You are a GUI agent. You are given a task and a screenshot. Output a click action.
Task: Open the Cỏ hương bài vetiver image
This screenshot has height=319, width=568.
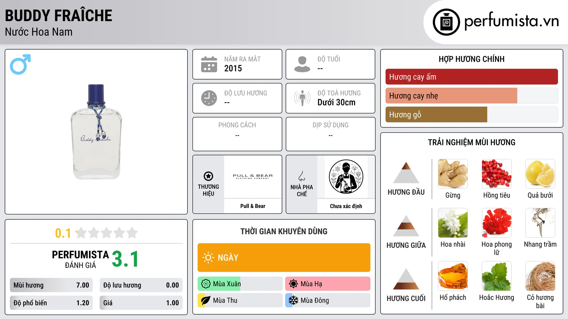(540, 276)
